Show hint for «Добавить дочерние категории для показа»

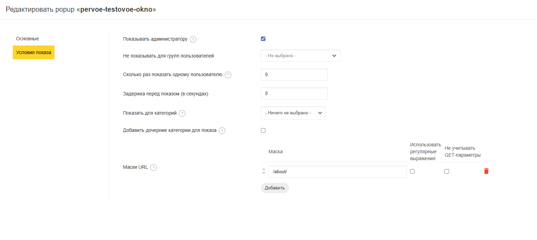pyautogui.click(x=222, y=131)
